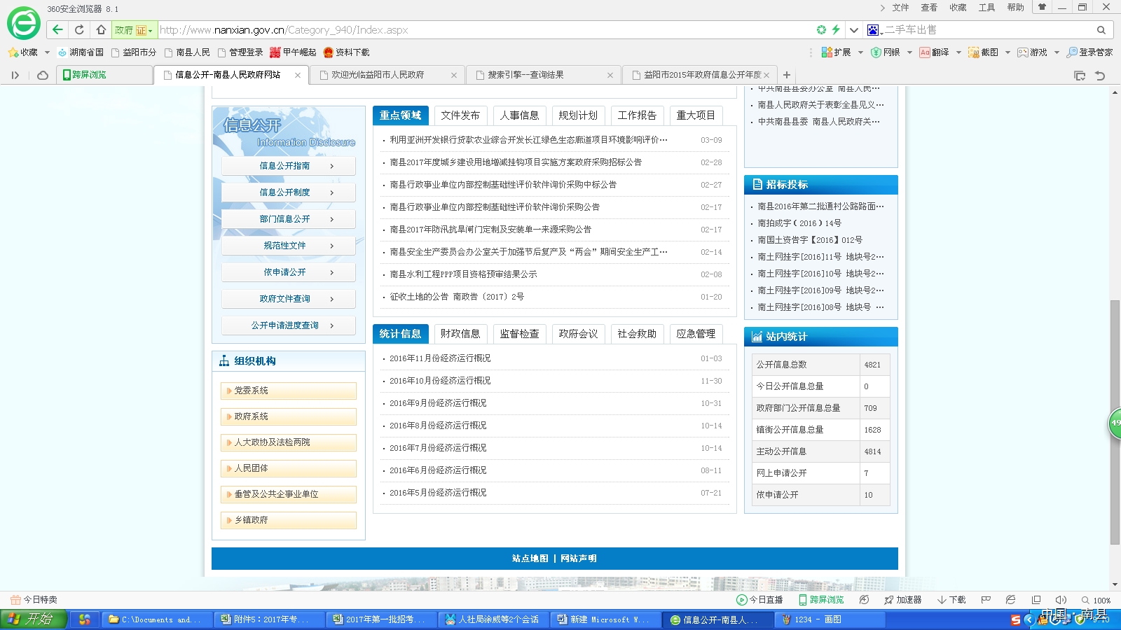
Task: Go to the browser home page icon
Action: click(101, 29)
